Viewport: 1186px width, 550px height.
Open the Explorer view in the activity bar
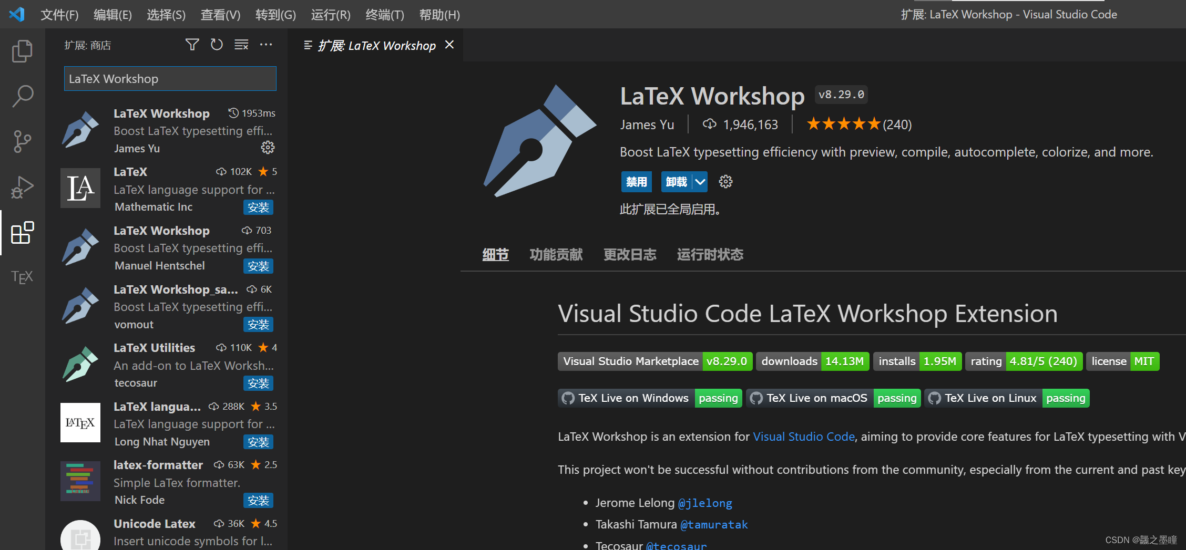[22, 50]
